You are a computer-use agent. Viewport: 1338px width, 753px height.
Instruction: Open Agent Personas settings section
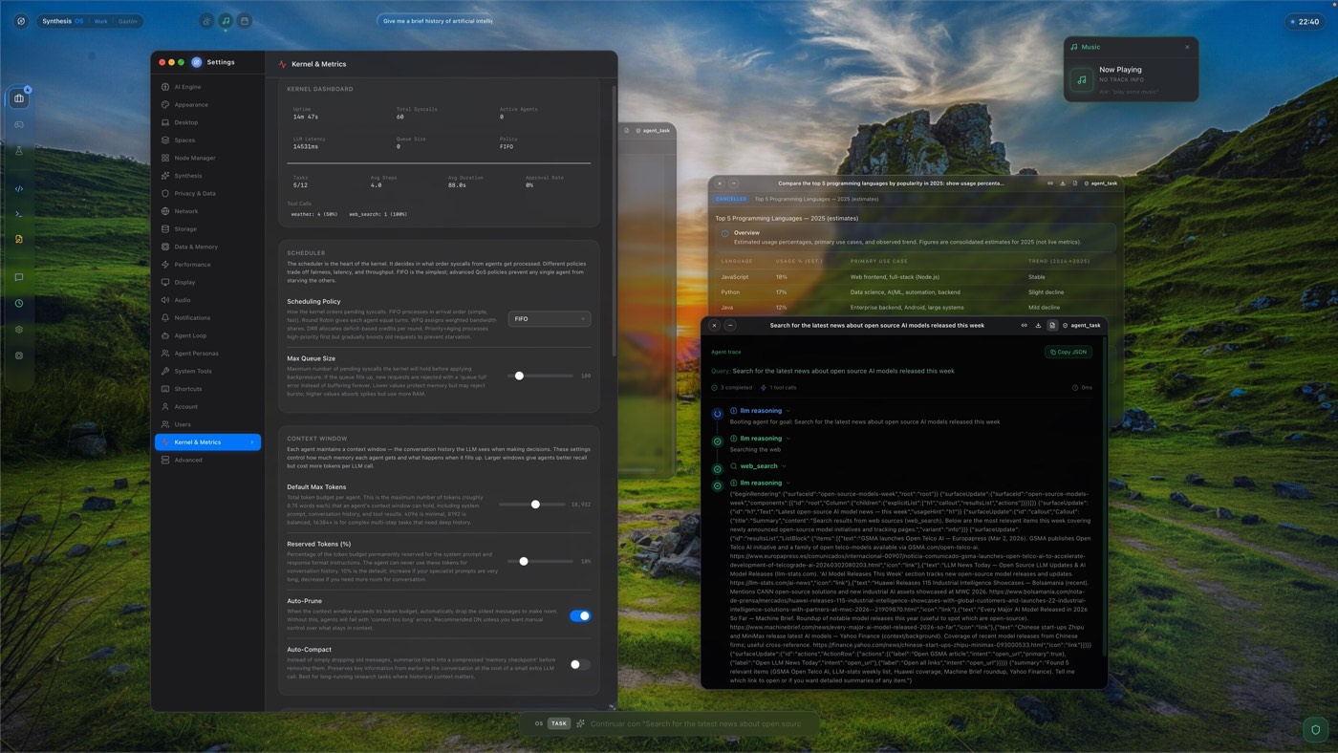(207, 354)
